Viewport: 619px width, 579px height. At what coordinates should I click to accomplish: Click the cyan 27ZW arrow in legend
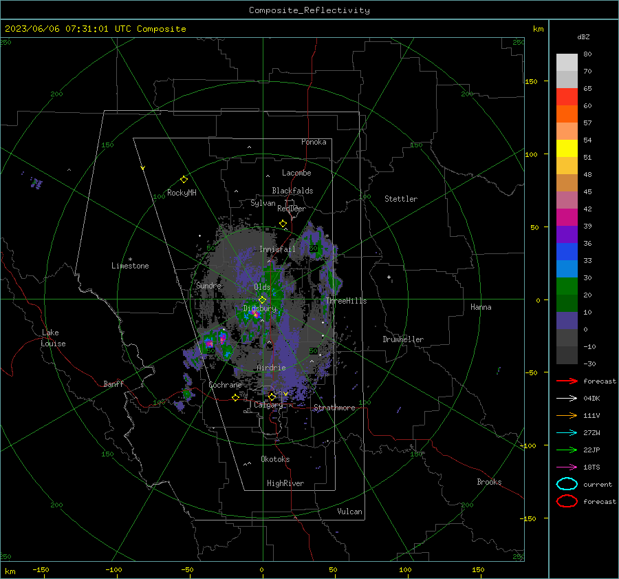tap(567, 433)
